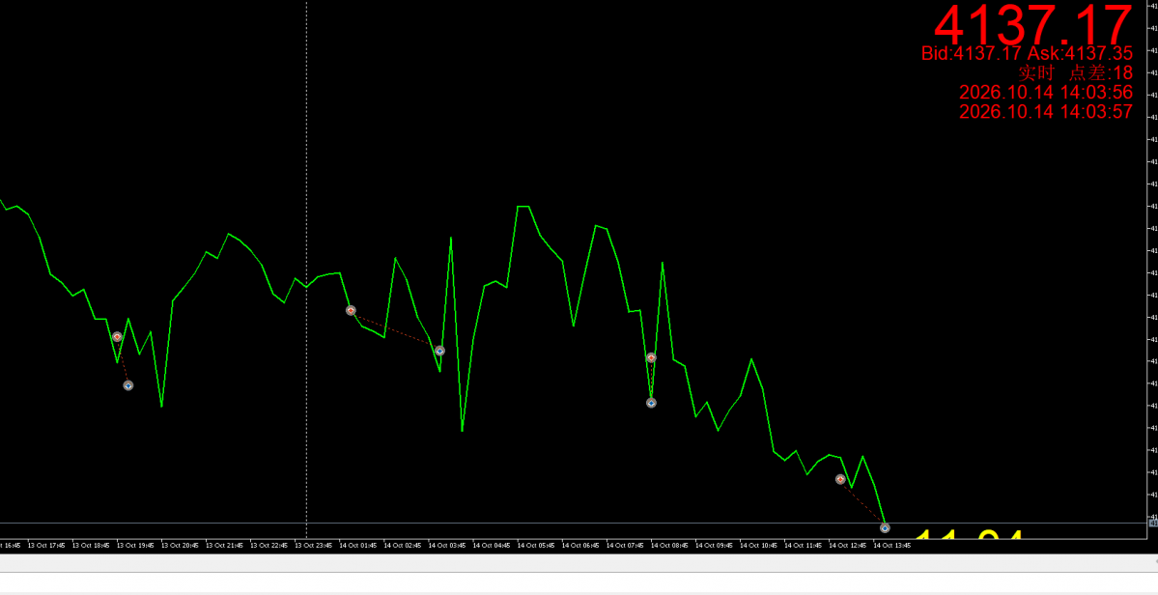Click the 13 Oct 17:45 time axis label
Screen dimensions: 1158x595
pyautogui.click(x=46, y=546)
